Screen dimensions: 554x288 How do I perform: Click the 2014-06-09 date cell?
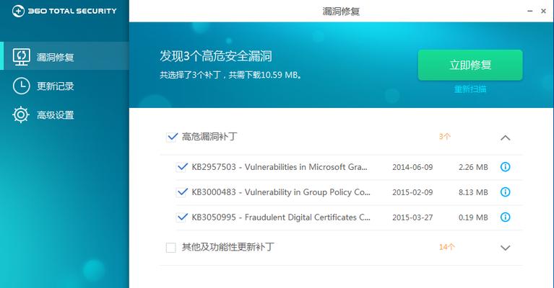412,167
